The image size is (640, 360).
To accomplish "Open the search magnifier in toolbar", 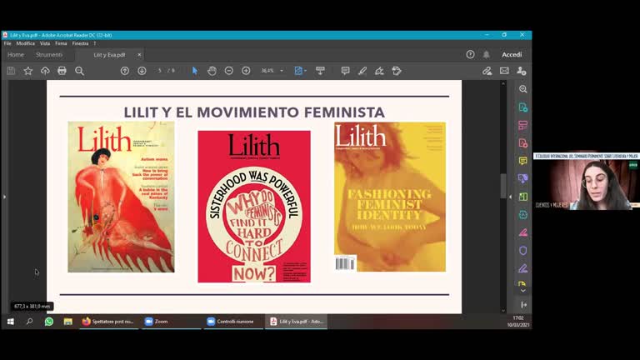I will (79, 71).
